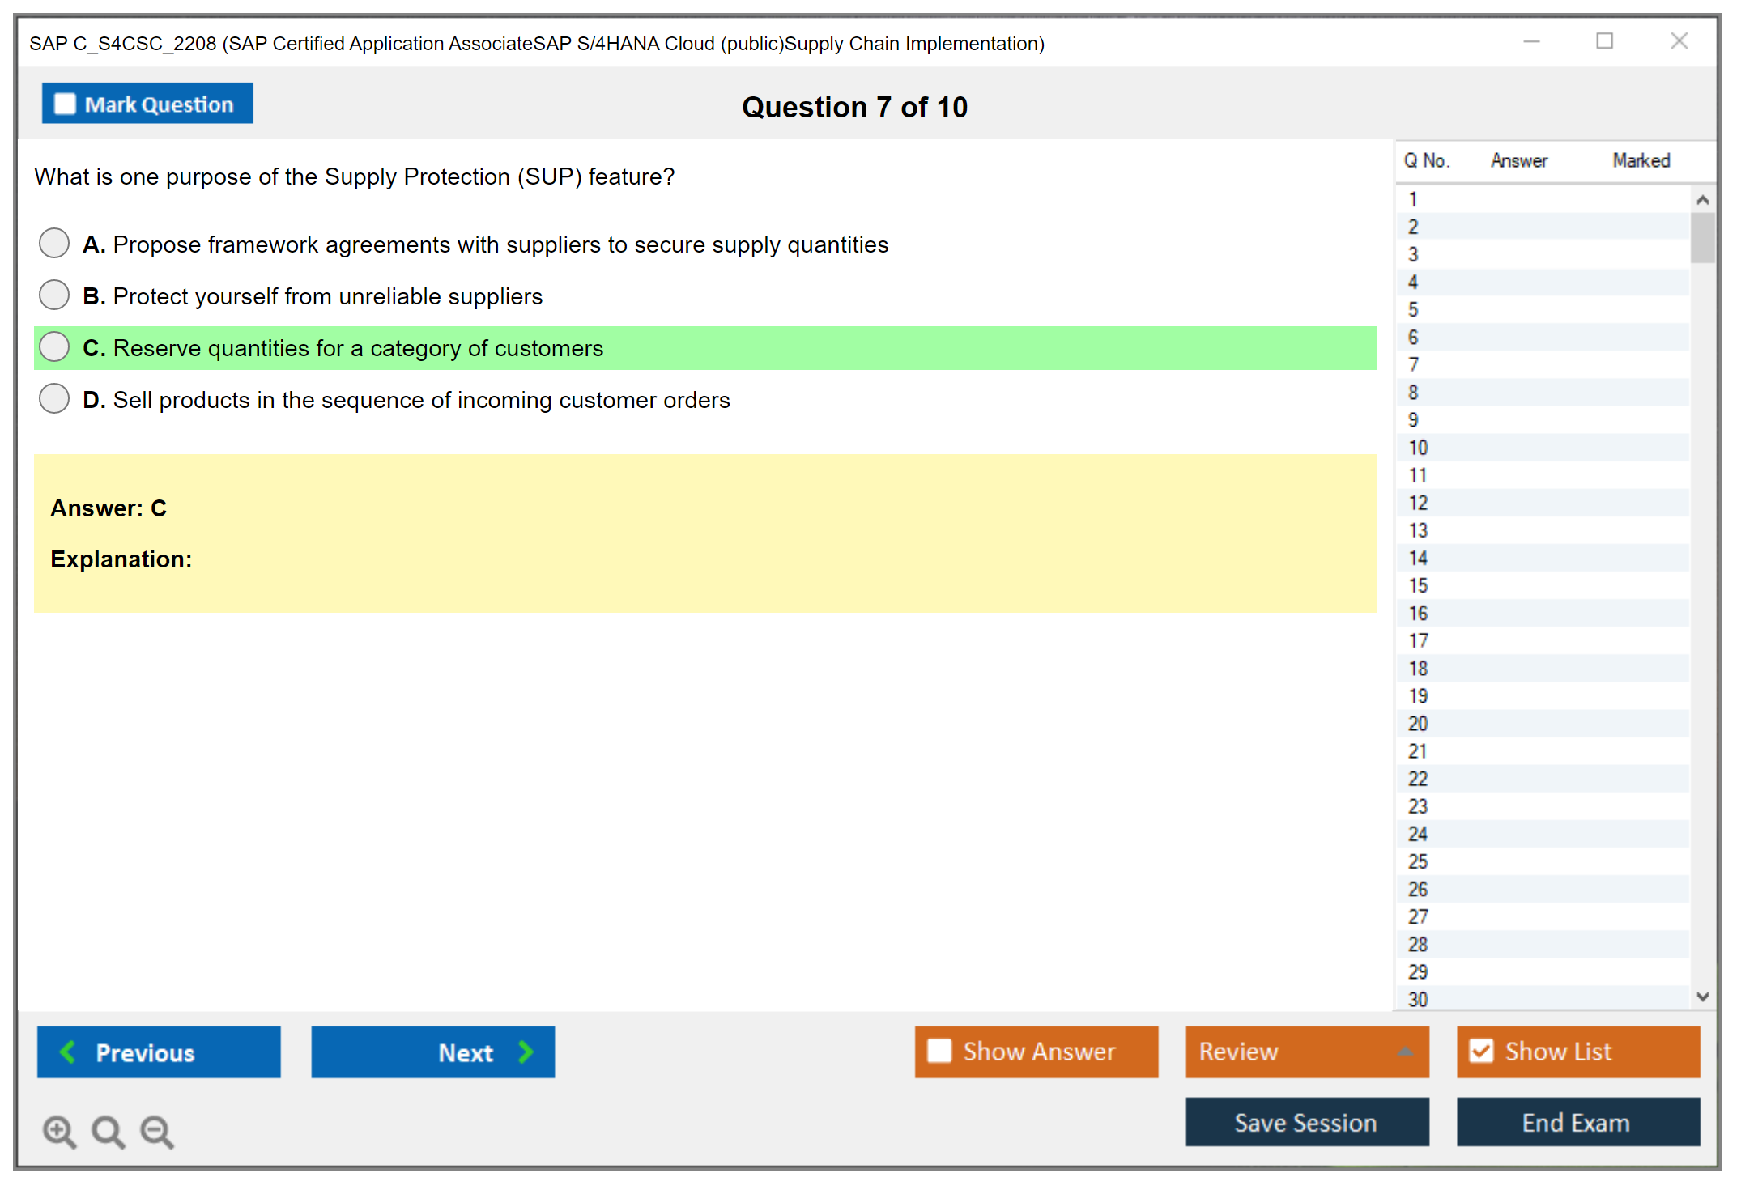Toggle the Show Answer checkbox
Screen dimensions: 1741x1190
(x=939, y=1051)
